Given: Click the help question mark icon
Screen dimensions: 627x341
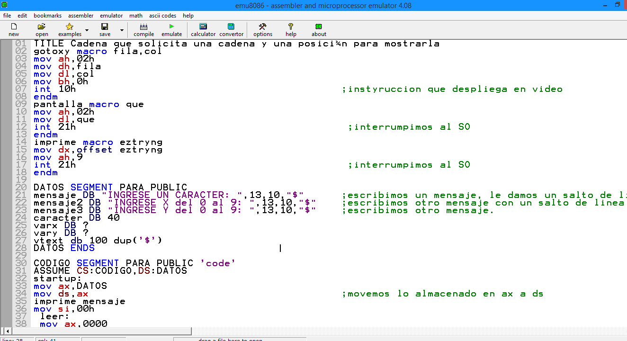Looking at the screenshot, I should (x=291, y=27).
